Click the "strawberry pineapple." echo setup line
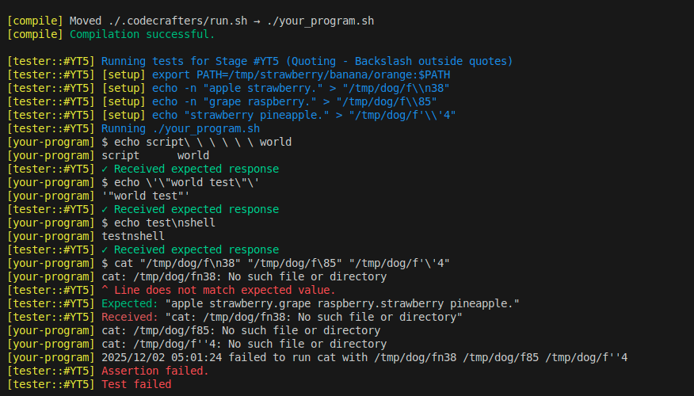 [303, 115]
